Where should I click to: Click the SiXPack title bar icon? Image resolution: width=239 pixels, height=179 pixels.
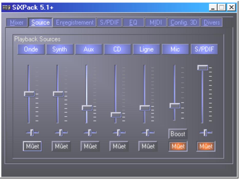(x=6, y=7)
